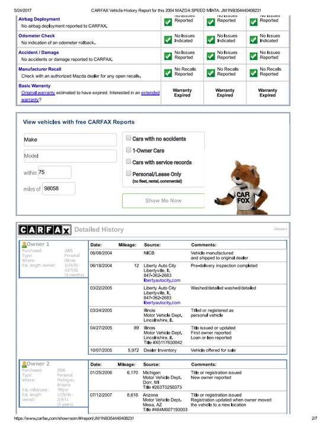Toggle Personal/Lease Only checkbox

[129, 173]
